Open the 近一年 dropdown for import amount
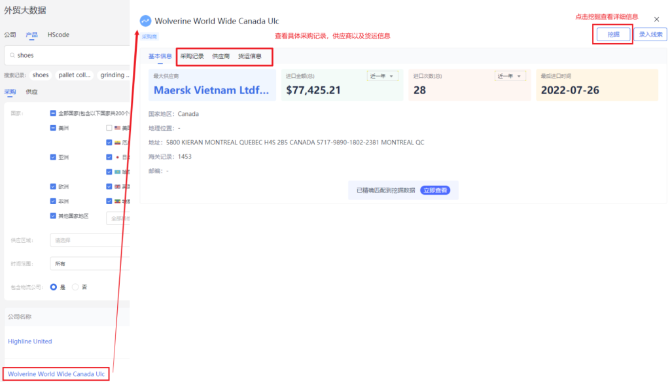The height and width of the screenshot is (382, 670). pyautogui.click(x=383, y=77)
